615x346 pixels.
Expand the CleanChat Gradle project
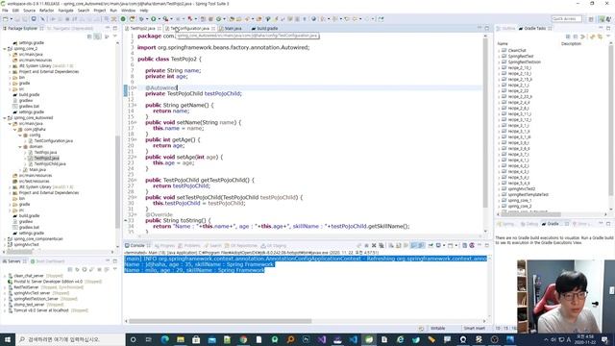tap(499, 51)
